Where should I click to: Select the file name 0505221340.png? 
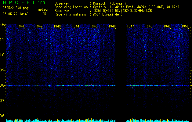(x=16, y=8)
